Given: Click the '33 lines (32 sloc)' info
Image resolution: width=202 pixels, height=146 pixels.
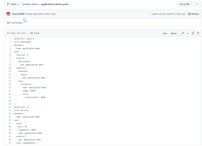Looking at the screenshot, I should [16, 33].
